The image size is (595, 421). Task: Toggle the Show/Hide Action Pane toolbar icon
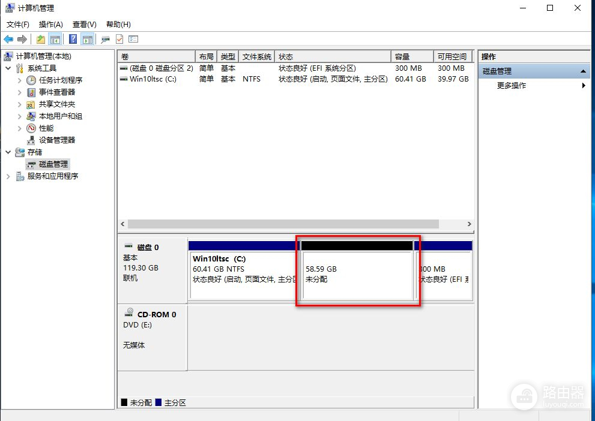coord(88,39)
